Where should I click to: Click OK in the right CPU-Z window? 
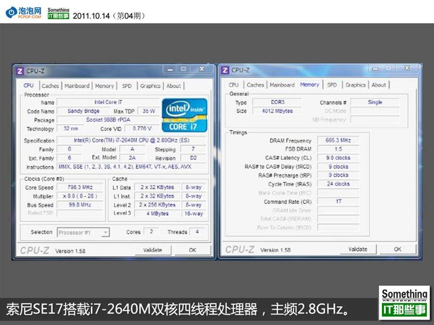pos(398,249)
